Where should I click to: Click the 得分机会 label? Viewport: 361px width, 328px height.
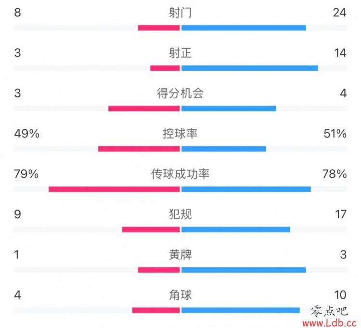[x=180, y=93]
